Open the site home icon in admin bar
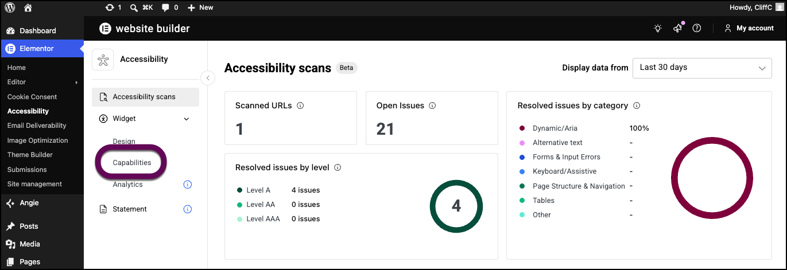This screenshot has width=787, height=270. point(28,7)
